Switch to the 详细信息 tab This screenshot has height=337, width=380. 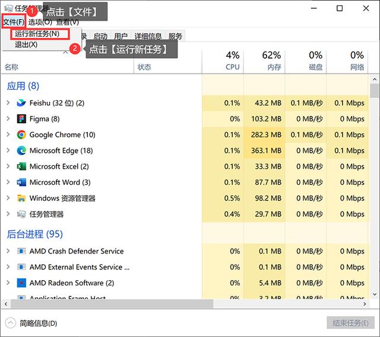click(x=148, y=36)
